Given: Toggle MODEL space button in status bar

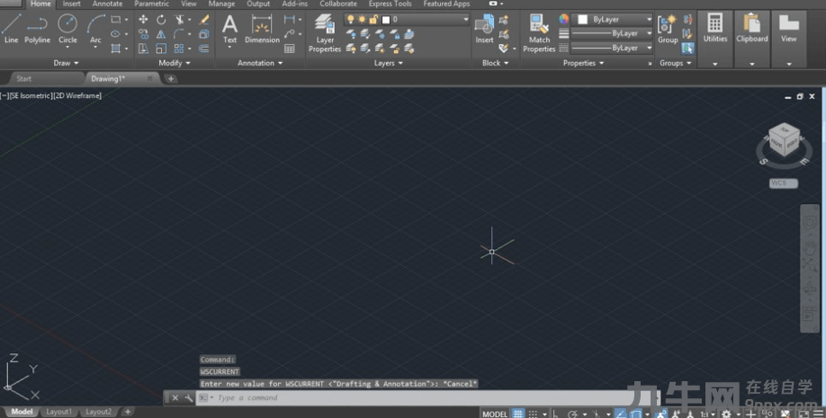Looking at the screenshot, I should 495,414.
